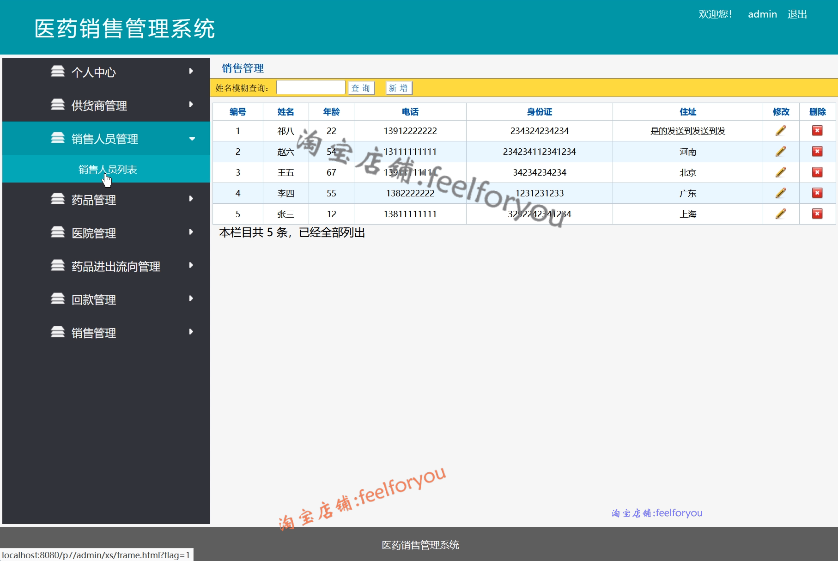Click the stack icon beside 回款管理
Screen dimensions: 838x561
pyautogui.click(x=58, y=299)
